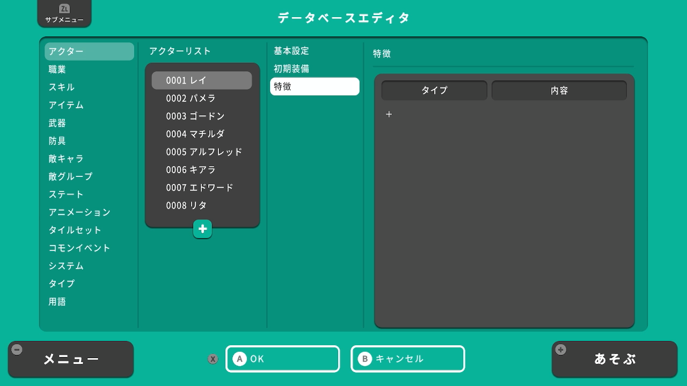Open the ZL submenu button

point(64,13)
